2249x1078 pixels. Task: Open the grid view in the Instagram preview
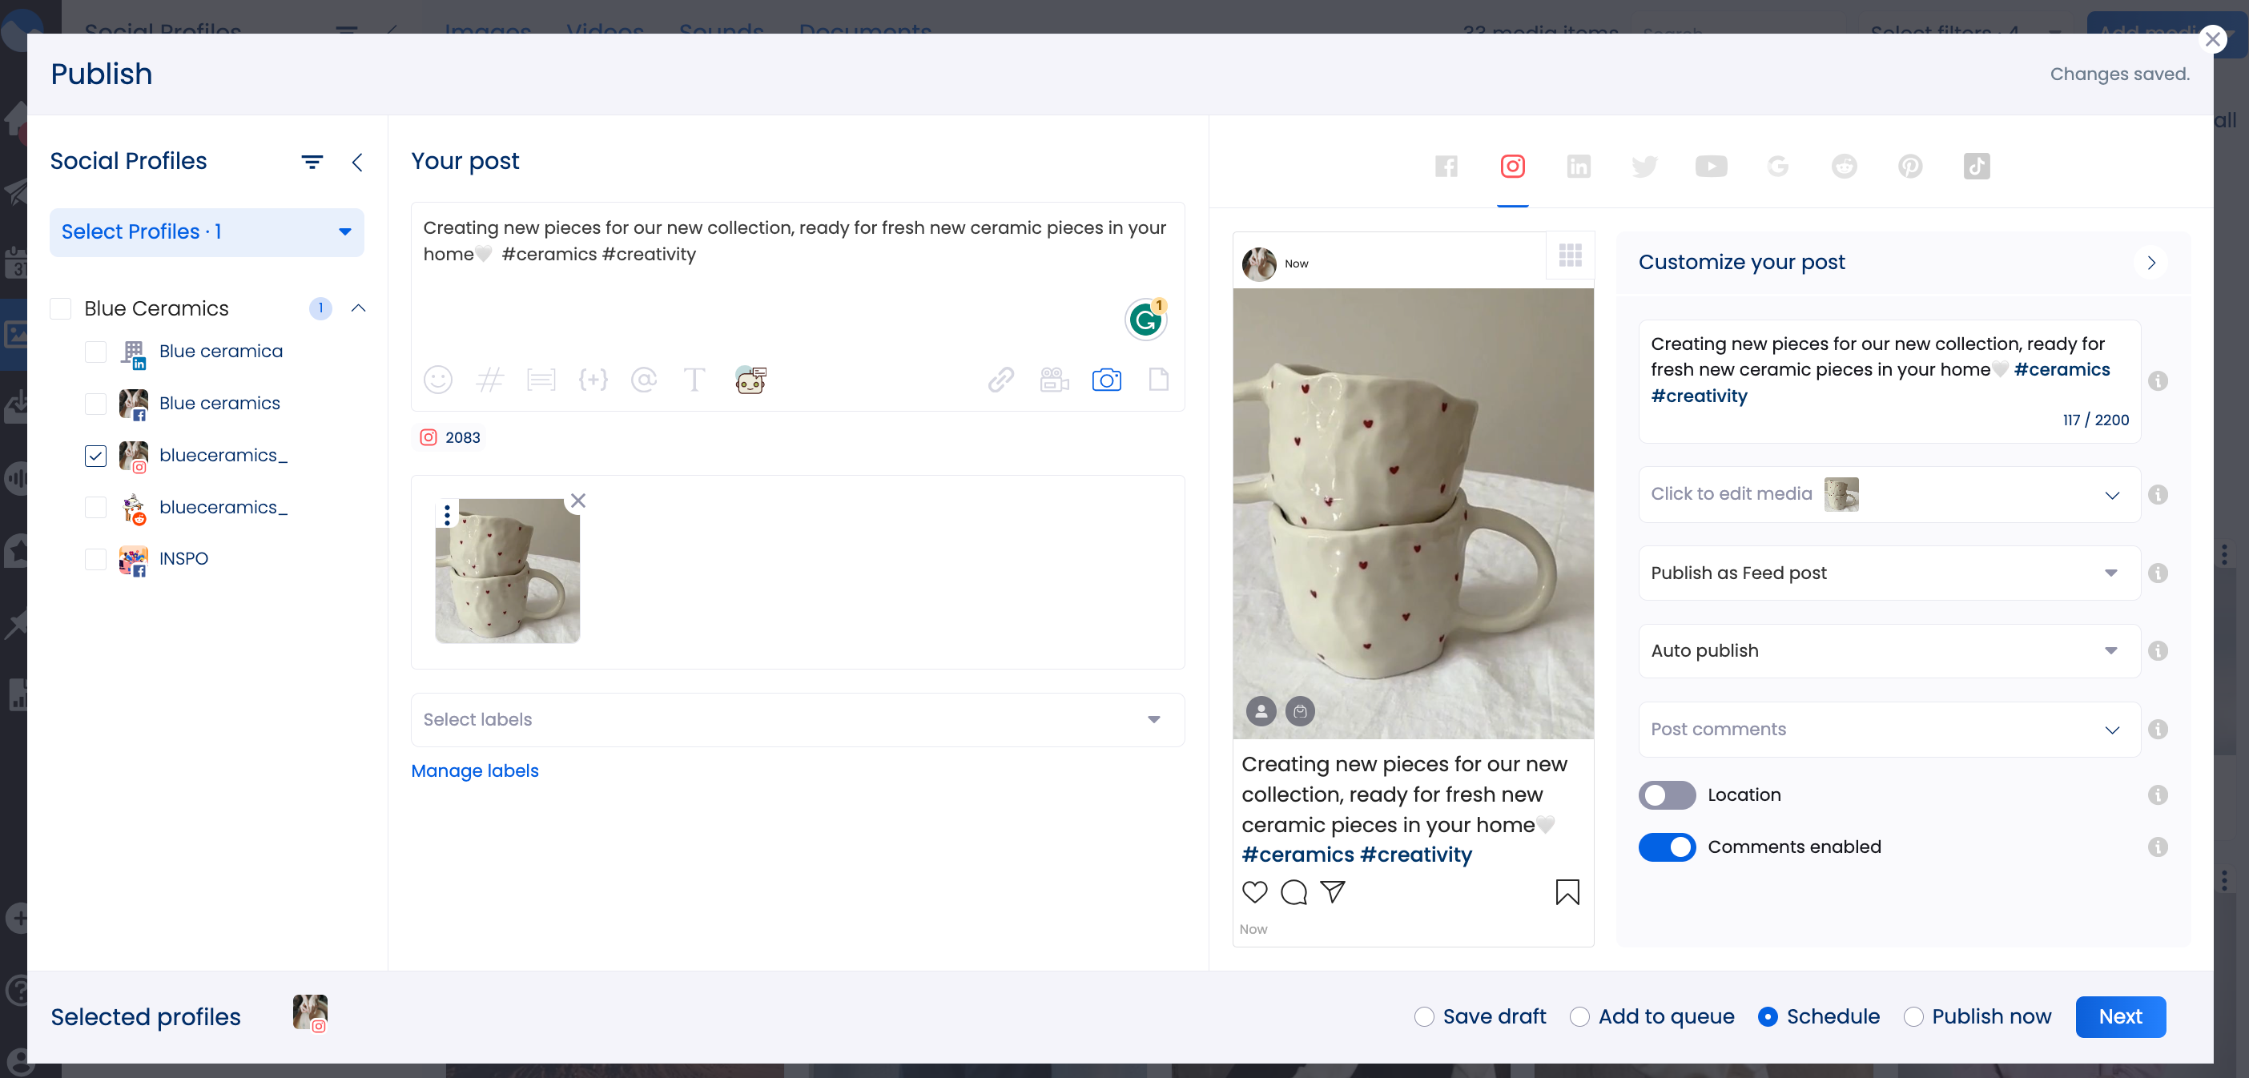click(x=1570, y=255)
